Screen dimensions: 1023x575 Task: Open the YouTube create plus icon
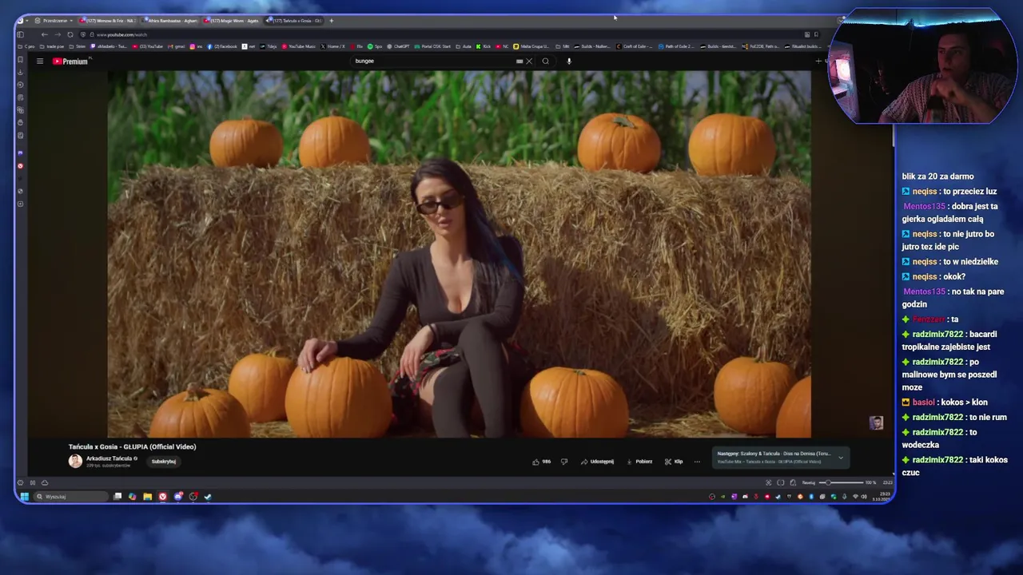point(818,61)
